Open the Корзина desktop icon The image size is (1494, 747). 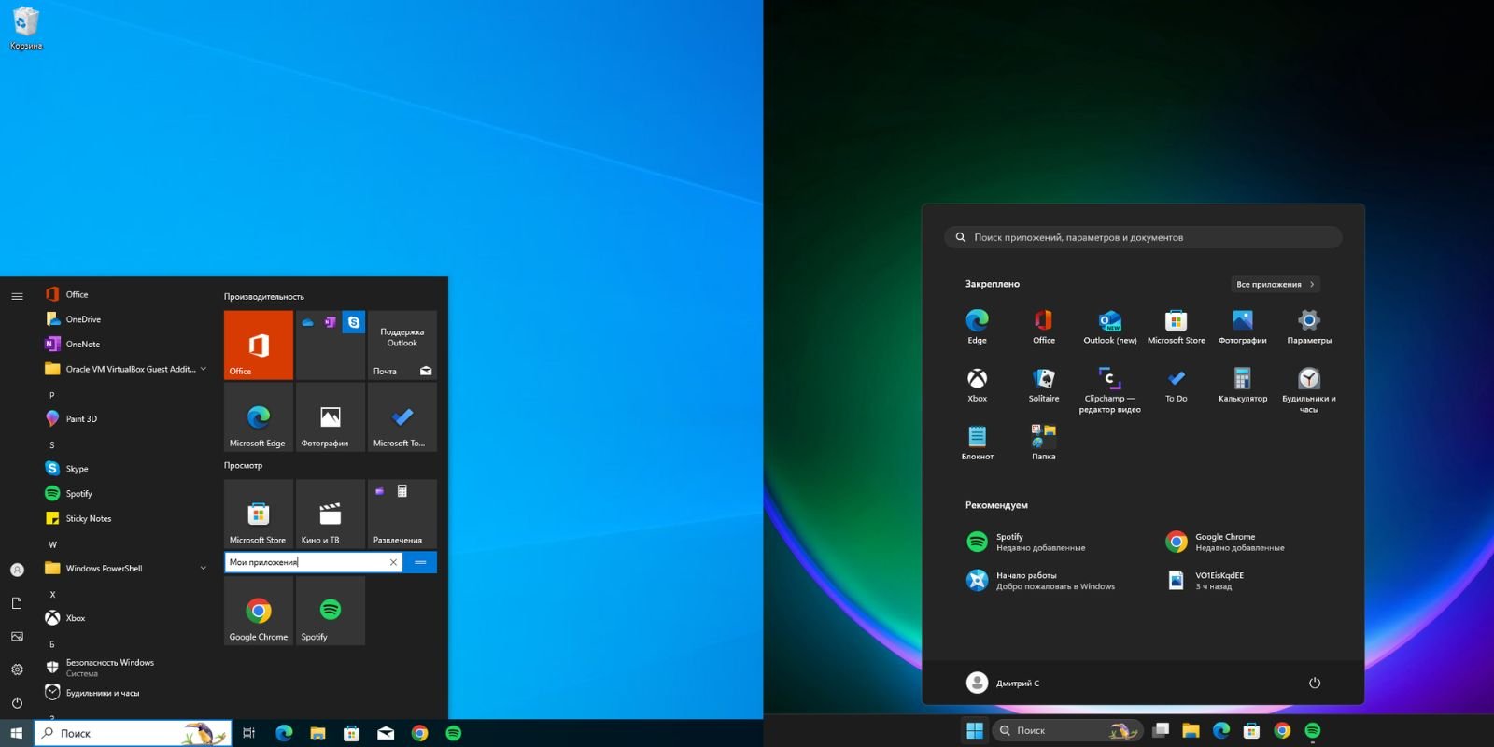[26, 28]
